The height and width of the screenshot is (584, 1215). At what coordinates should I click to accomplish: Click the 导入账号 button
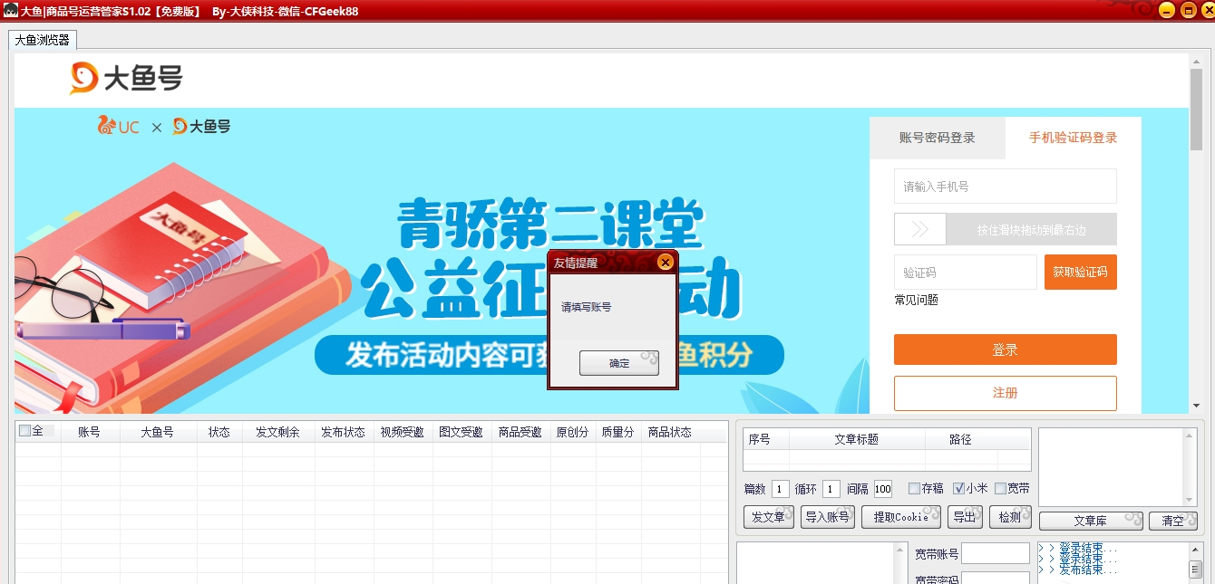tap(828, 517)
